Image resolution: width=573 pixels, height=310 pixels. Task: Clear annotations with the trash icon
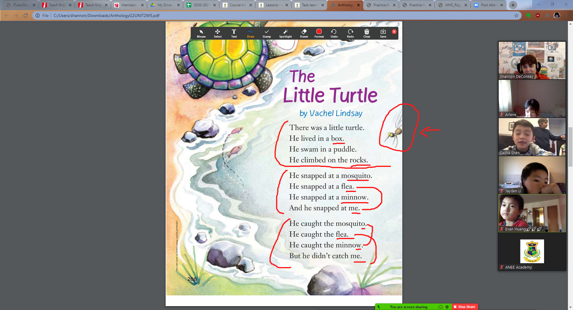(x=367, y=33)
